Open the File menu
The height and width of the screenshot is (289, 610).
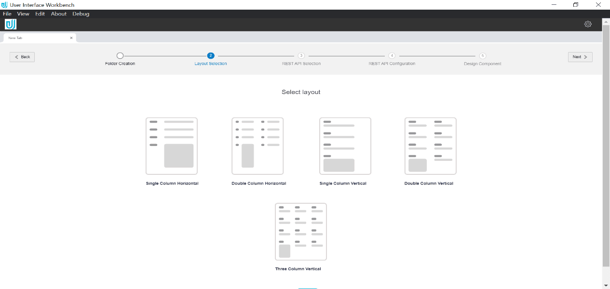(x=7, y=13)
